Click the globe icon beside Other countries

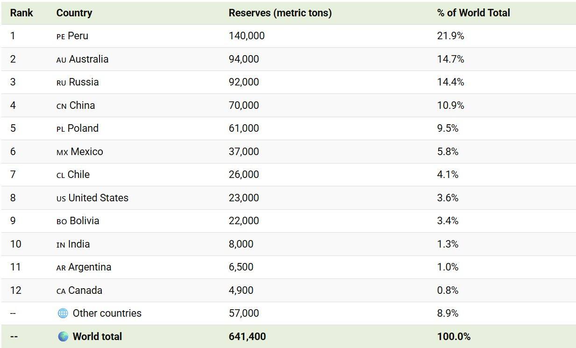63,313
